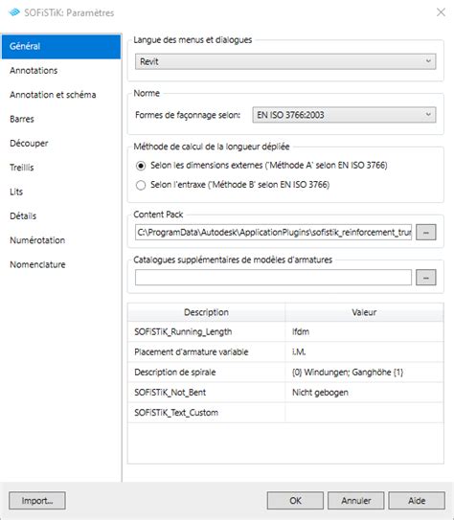Image resolution: width=454 pixels, height=520 pixels.
Task: Click the Import... button
Action: click(37, 501)
